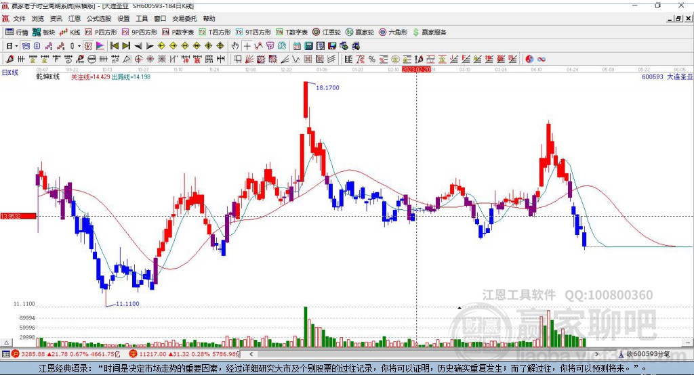Click the horizontal scrollbar left arrow
Viewport: 694px width, 375px height.
(x=251, y=354)
